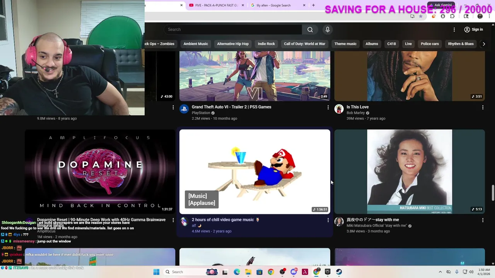Open Microsoft Store from the taskbar

259,272
